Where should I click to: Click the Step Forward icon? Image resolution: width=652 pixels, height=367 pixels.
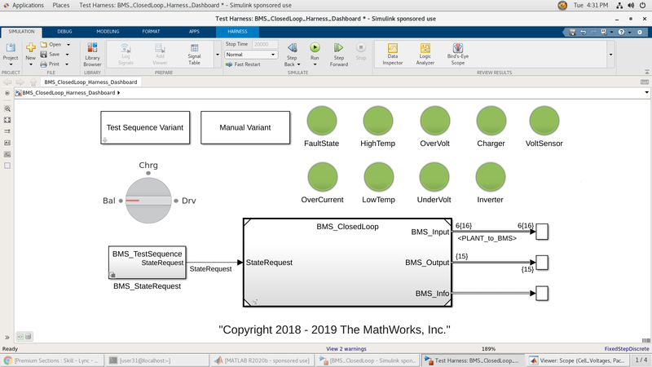point(339,50)
